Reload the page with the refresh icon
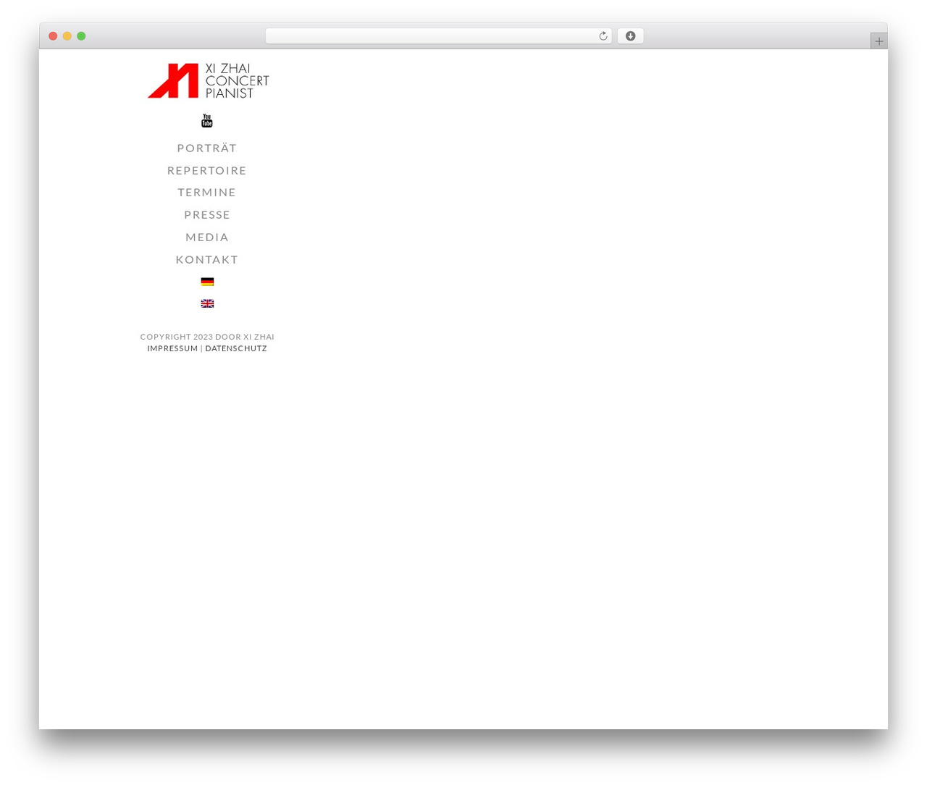Image resolution: width=927 pixels, height=785 pixels. 603,36
